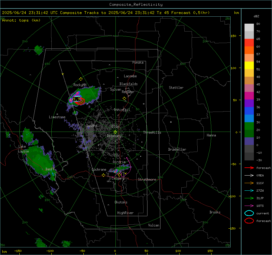Viewport: 272px width, 255px height.
Task: Click the HighRiver city label
Action: (x=125, y=213)
